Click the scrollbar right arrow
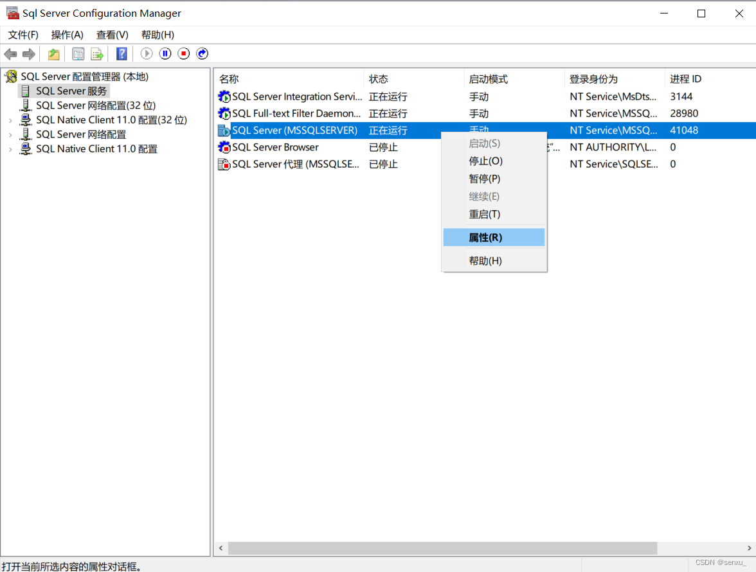Image resolution: width=756 pixels, height=572 pixels. (750, 548)
